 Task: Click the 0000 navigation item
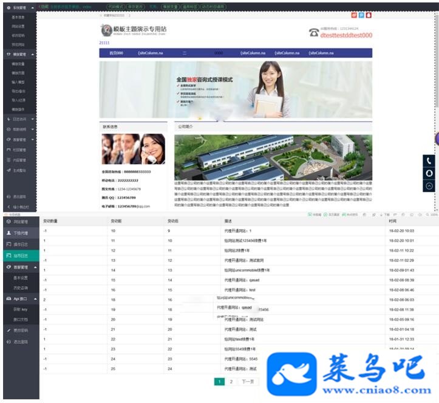point(219,53)
